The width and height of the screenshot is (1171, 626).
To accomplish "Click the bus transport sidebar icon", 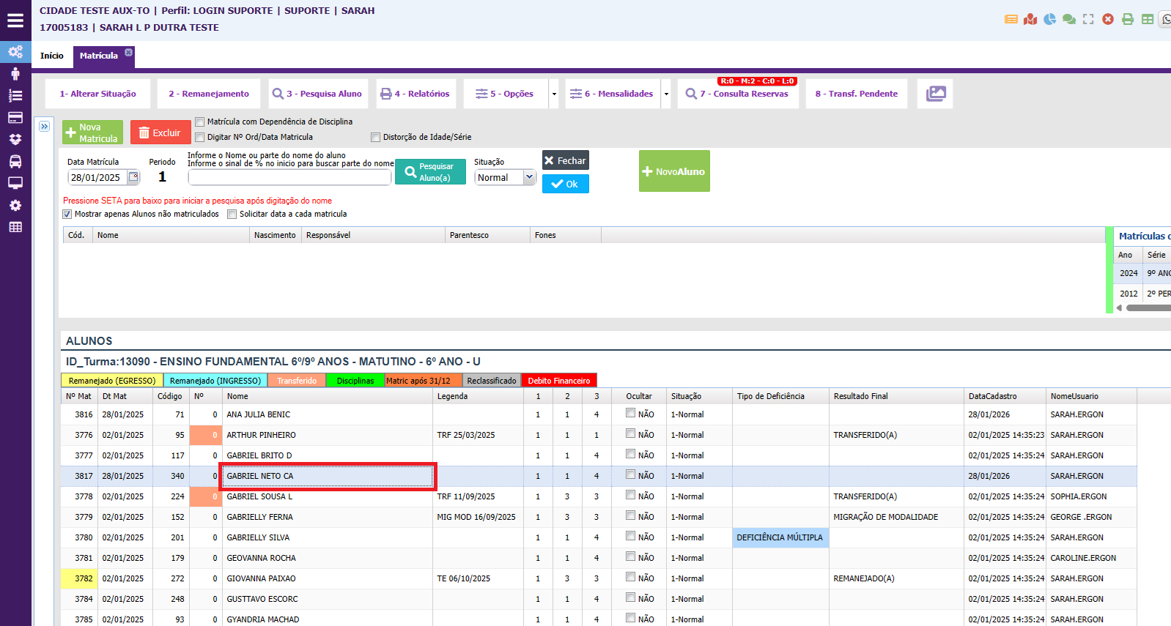I will tap(15, 162).
